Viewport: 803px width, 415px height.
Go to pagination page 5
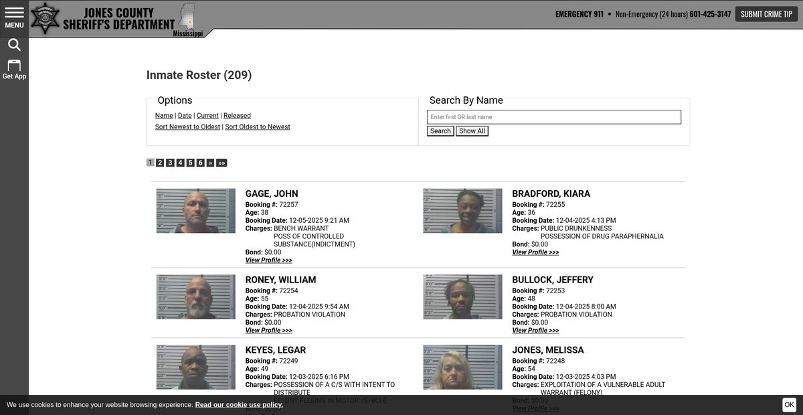[x=190, y=163]
